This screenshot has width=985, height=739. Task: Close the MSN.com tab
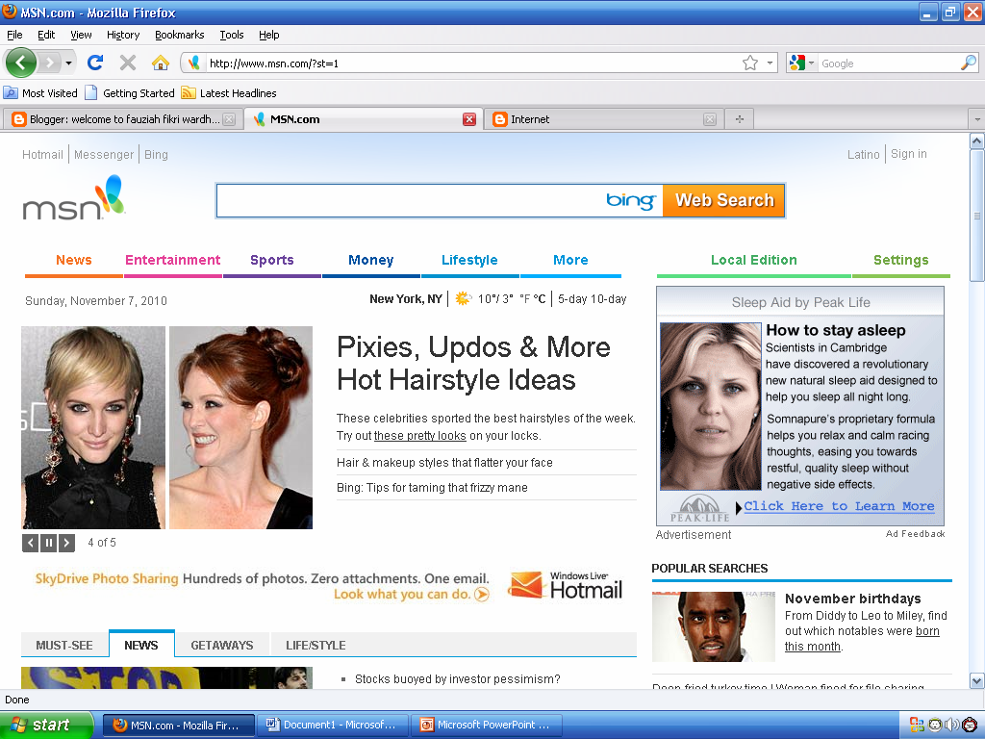[x=469, y=119]
